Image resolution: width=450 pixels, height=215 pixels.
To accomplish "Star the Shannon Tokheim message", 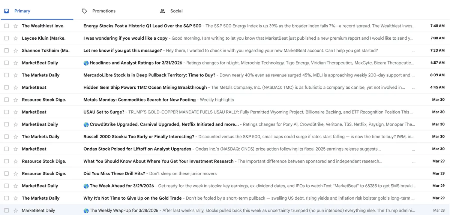I will 16,51.
